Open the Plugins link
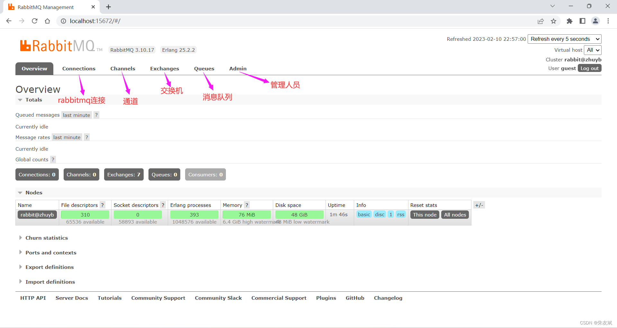Image resolution: width=617 pixels, height=328 pixels. tap(326, 298)
